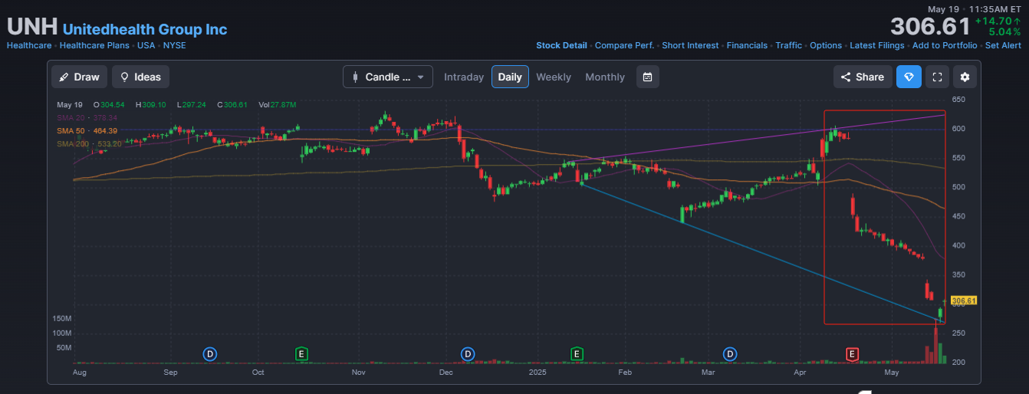Open Healthcare Plans industry link
Viewport: 1029px width, 394px height.
[94, 45]
